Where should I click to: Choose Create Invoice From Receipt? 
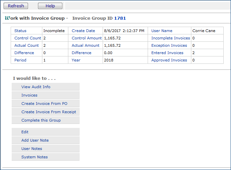click(49, 112)
